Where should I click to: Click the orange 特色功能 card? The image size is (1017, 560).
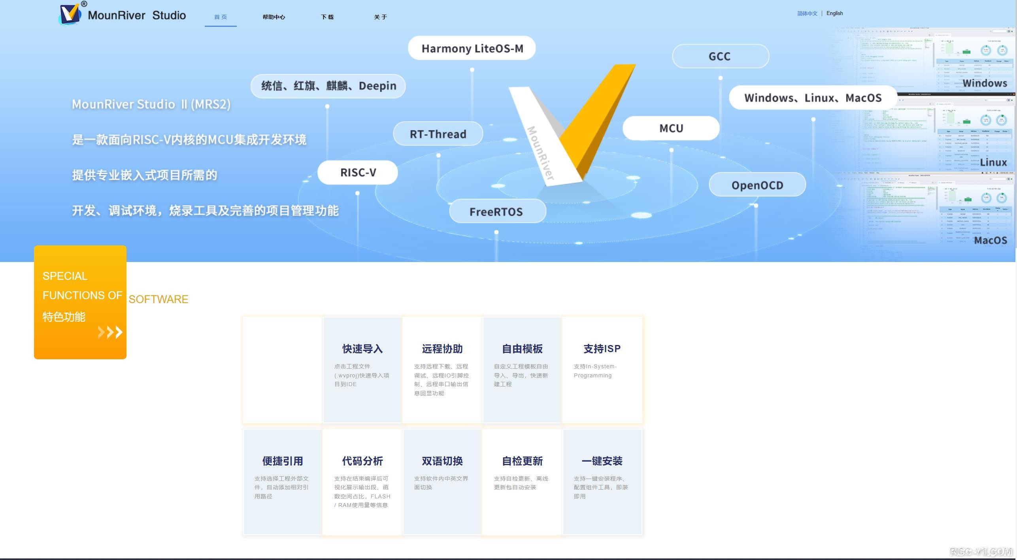(x=80, y=302)
